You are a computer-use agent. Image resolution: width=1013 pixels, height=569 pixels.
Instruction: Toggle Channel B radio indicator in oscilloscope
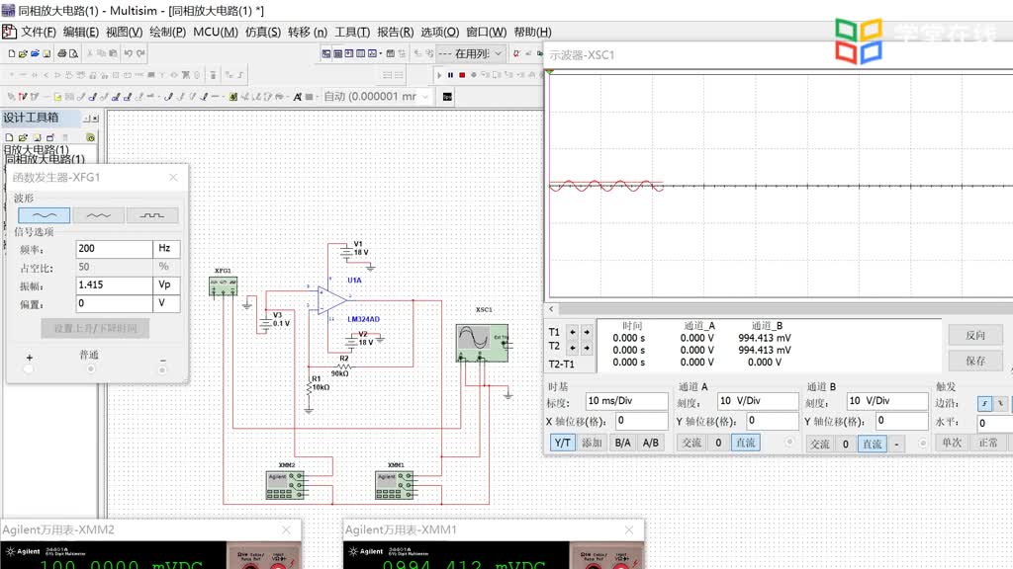pos(923,443)
